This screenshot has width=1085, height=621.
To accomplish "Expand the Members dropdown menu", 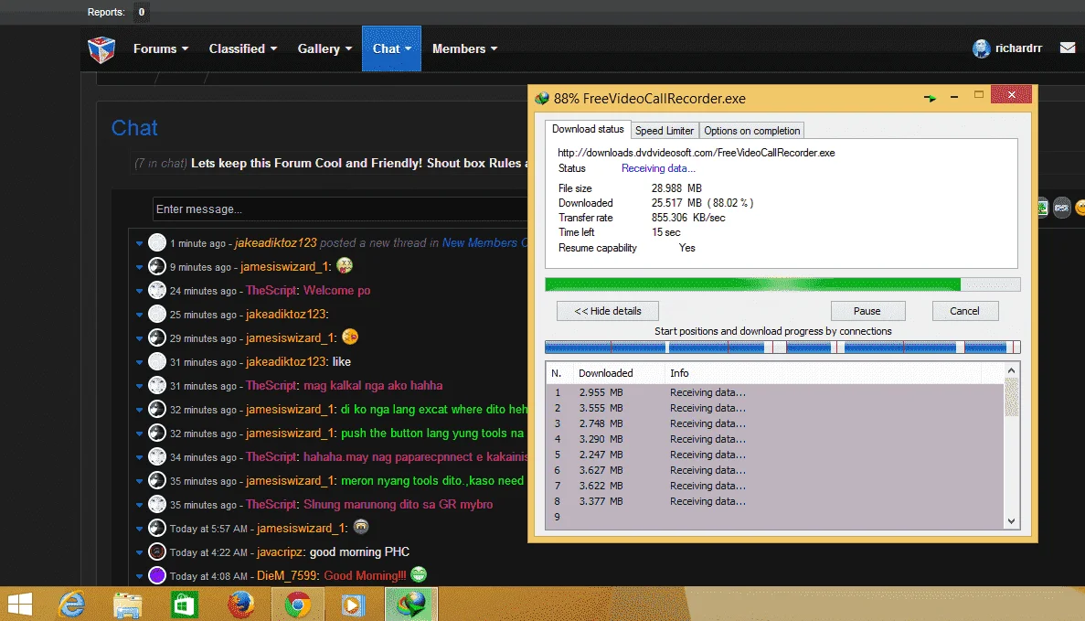I will point(464,48).
